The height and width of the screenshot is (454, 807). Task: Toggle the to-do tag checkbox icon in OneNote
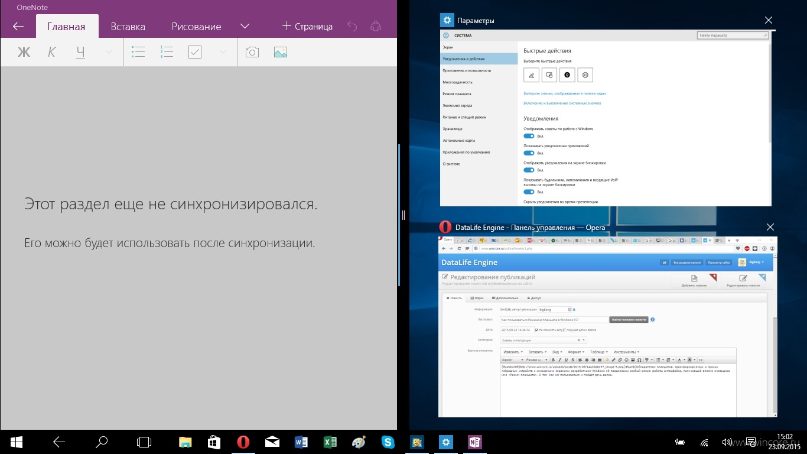pos(195,52)
